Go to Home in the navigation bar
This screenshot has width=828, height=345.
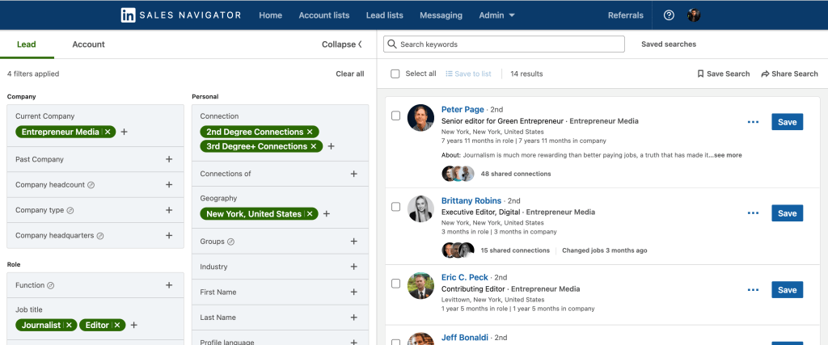pos(270,15)
